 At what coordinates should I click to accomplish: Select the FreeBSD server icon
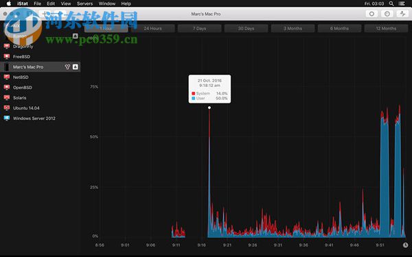point(7,56)
